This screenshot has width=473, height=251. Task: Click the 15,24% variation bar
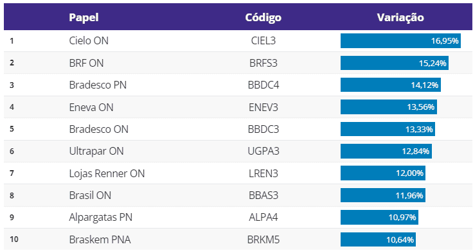coord(395,63)
